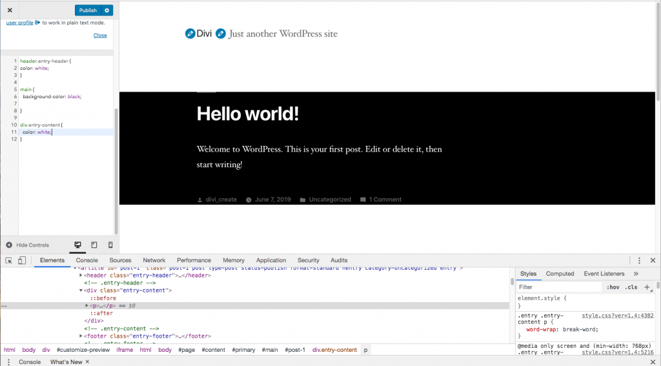
Task: Close the WordPress Customizer panel
Action: pyautogui.click(x=10, y=10)
